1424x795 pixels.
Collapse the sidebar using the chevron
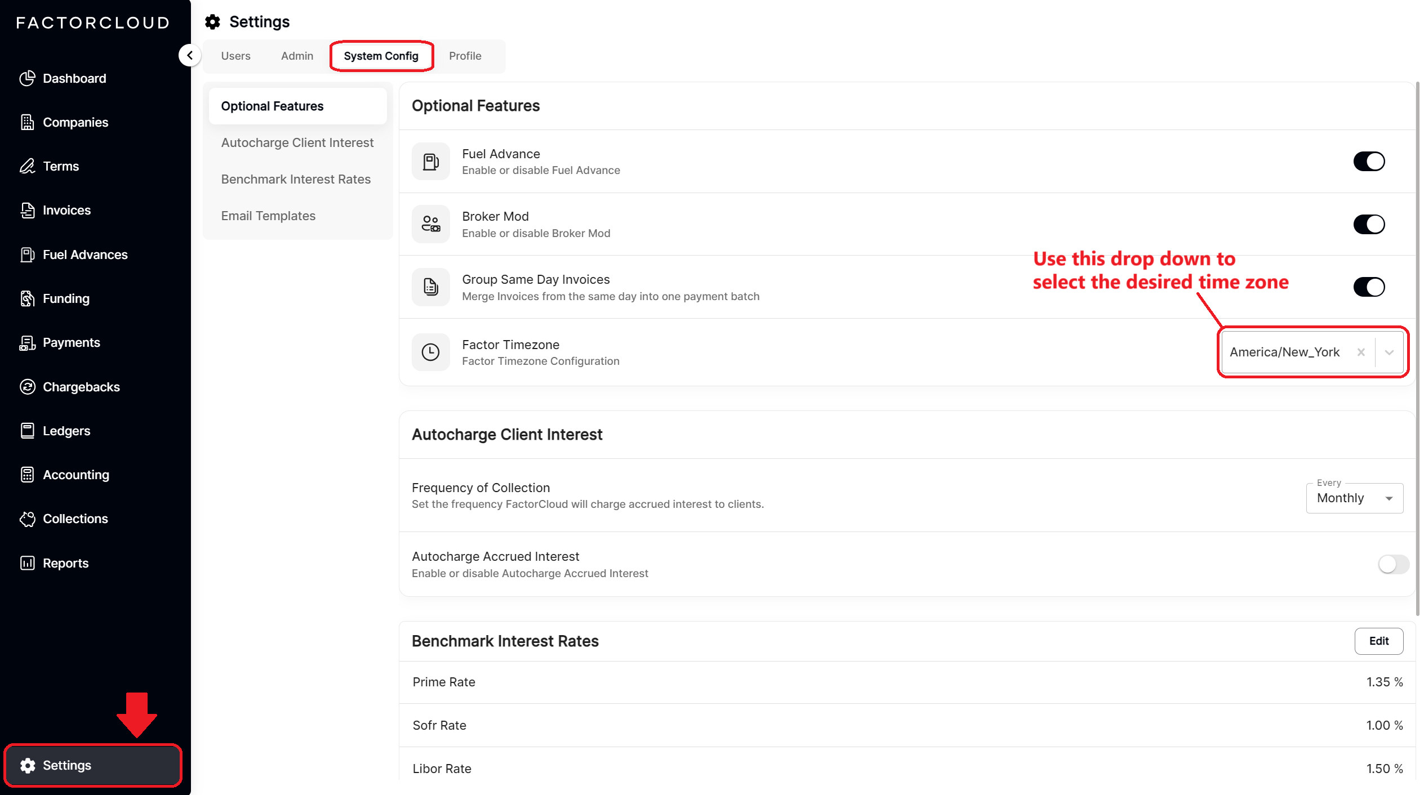pyautogui.click(x=190, y=55)
